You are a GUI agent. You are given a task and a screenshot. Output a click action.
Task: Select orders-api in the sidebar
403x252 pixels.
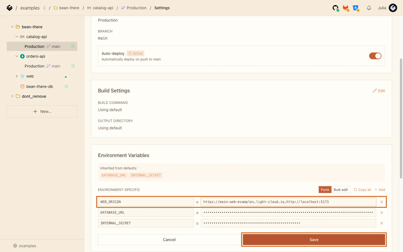(x=36, y=56)
